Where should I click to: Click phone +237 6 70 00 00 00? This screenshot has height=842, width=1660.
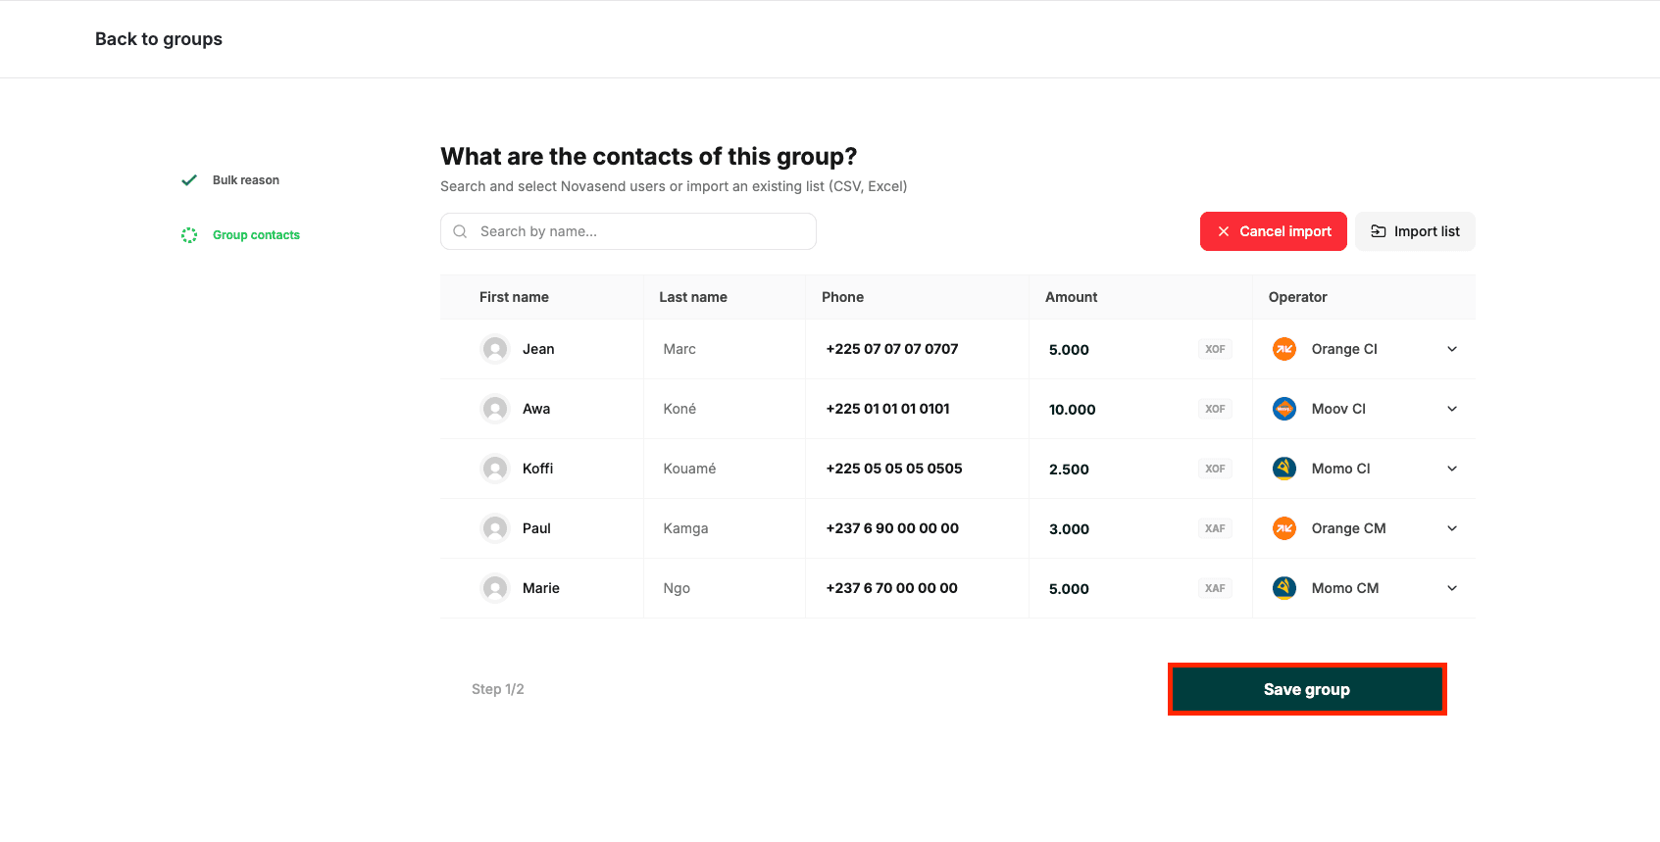(x=891, y=588)
